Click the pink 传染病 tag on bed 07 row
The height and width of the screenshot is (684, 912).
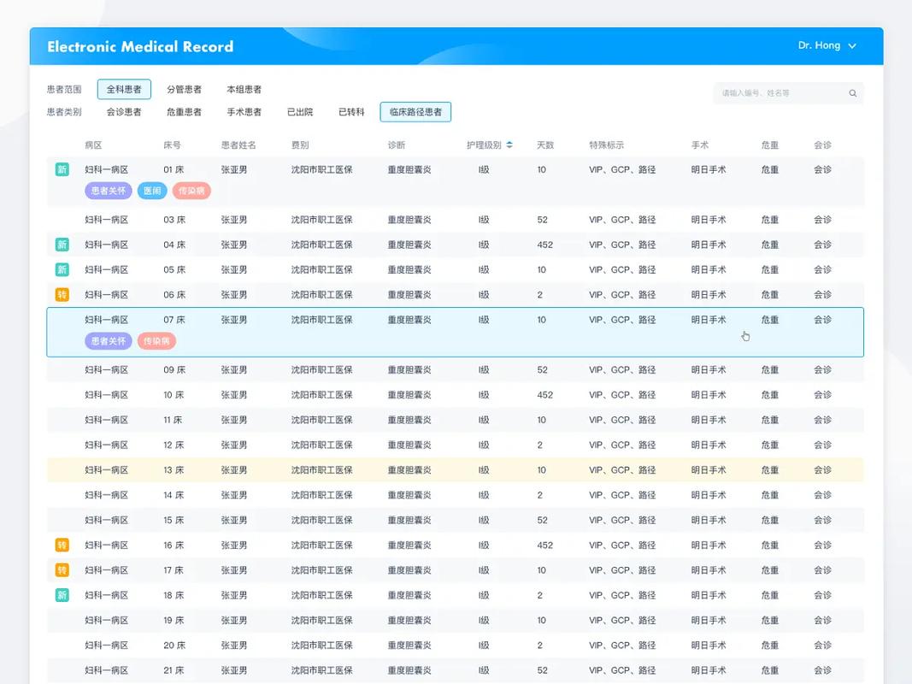pyautogui.click(x=157, y=341)
